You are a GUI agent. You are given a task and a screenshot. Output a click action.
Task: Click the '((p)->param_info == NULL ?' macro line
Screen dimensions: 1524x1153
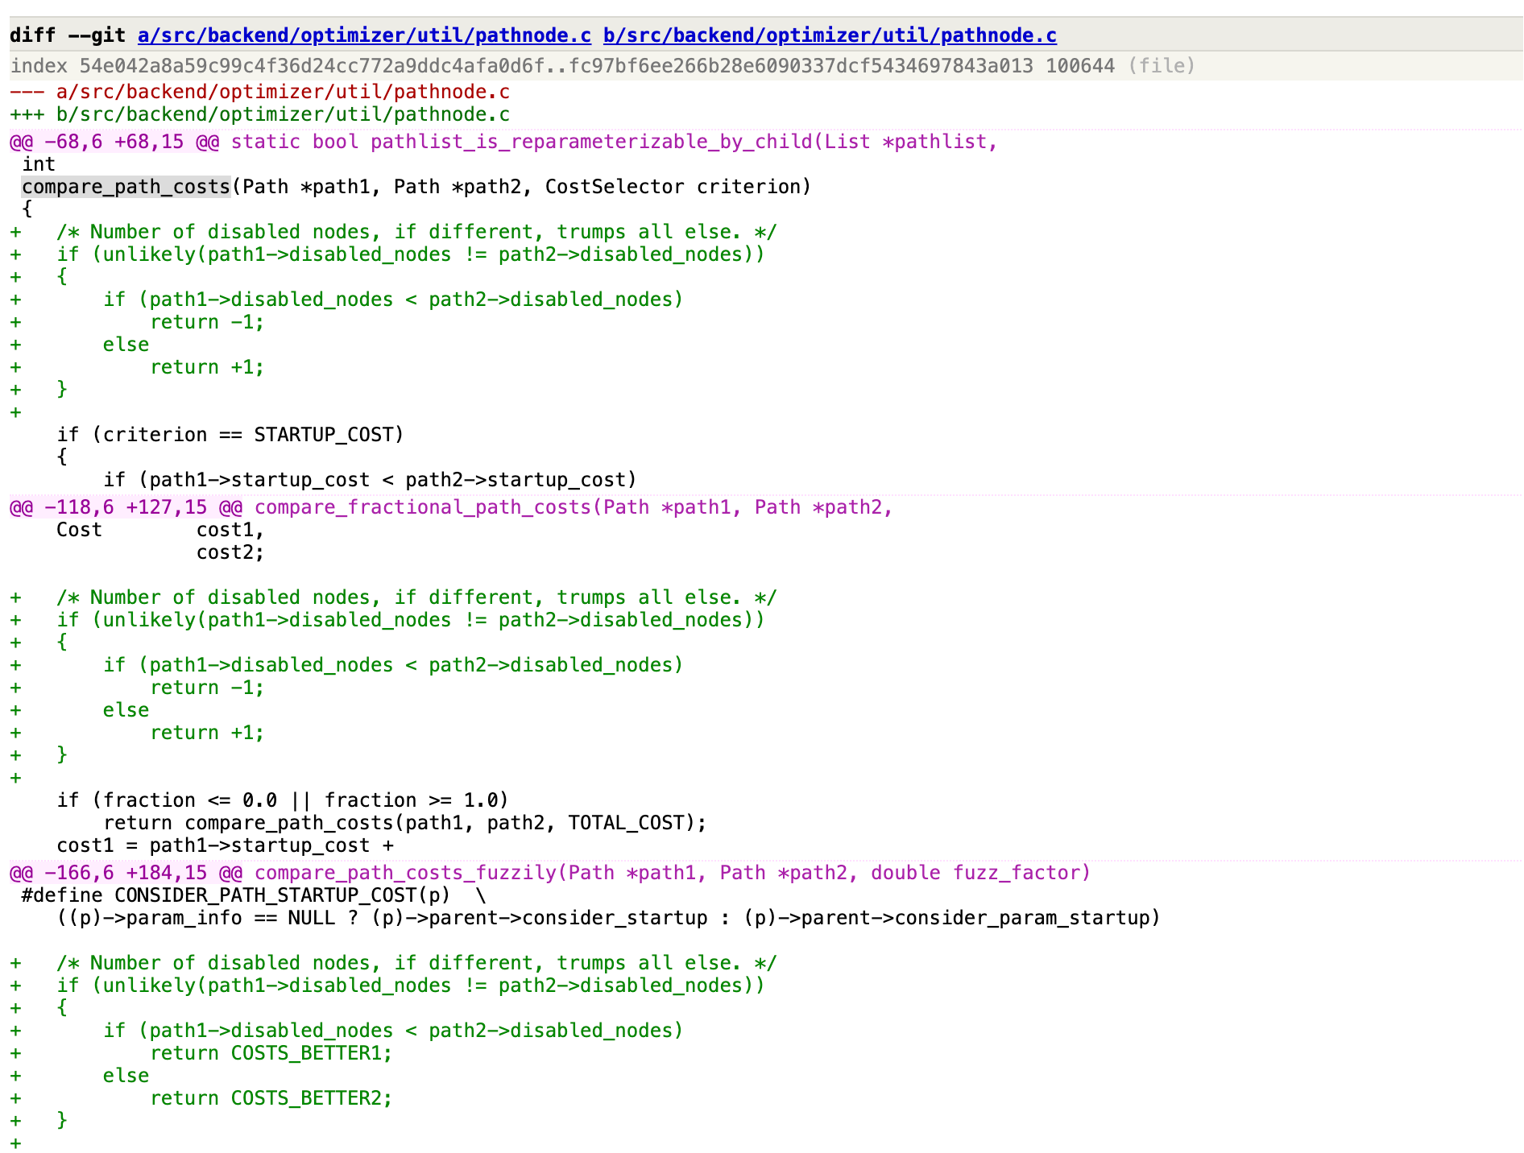click(608, 918)
